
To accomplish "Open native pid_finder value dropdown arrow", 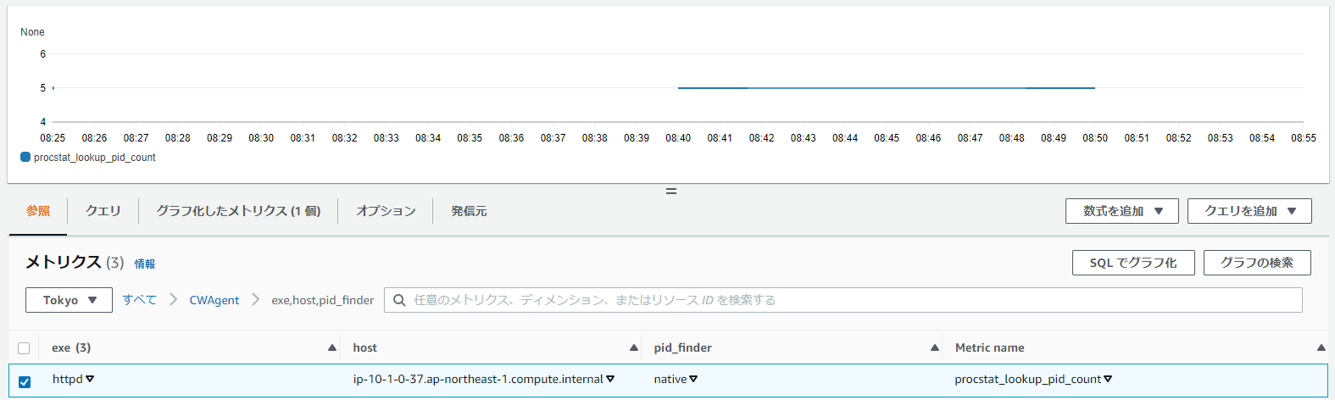I will (x=693, y=379).
